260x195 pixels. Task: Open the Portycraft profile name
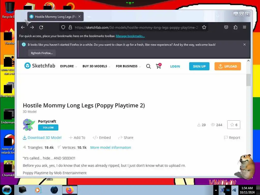tap(47, 121)
